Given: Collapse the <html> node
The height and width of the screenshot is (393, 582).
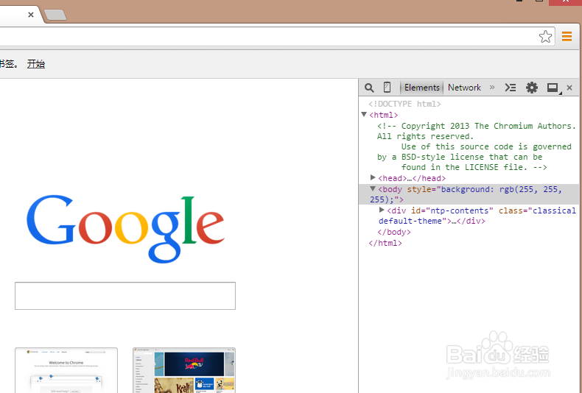Looking at the screenshot, I should point(364,115).
